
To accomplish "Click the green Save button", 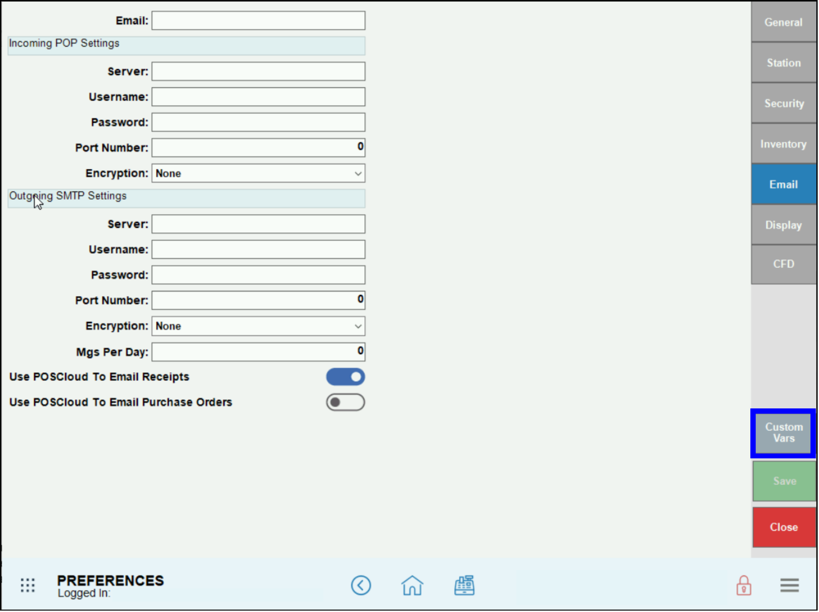I will tap(785, 482).
